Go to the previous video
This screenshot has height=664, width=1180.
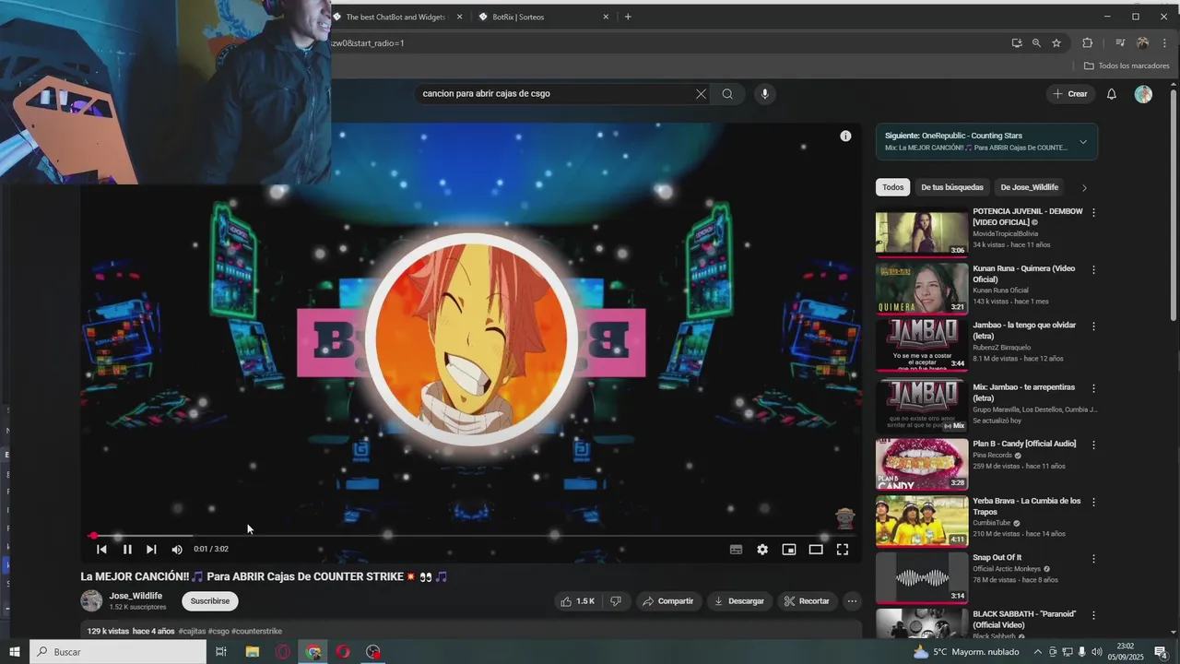pos(101,550)
